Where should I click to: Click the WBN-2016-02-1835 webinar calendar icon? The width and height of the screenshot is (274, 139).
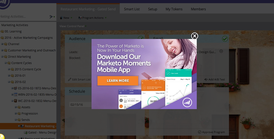[x=15, y=94]
